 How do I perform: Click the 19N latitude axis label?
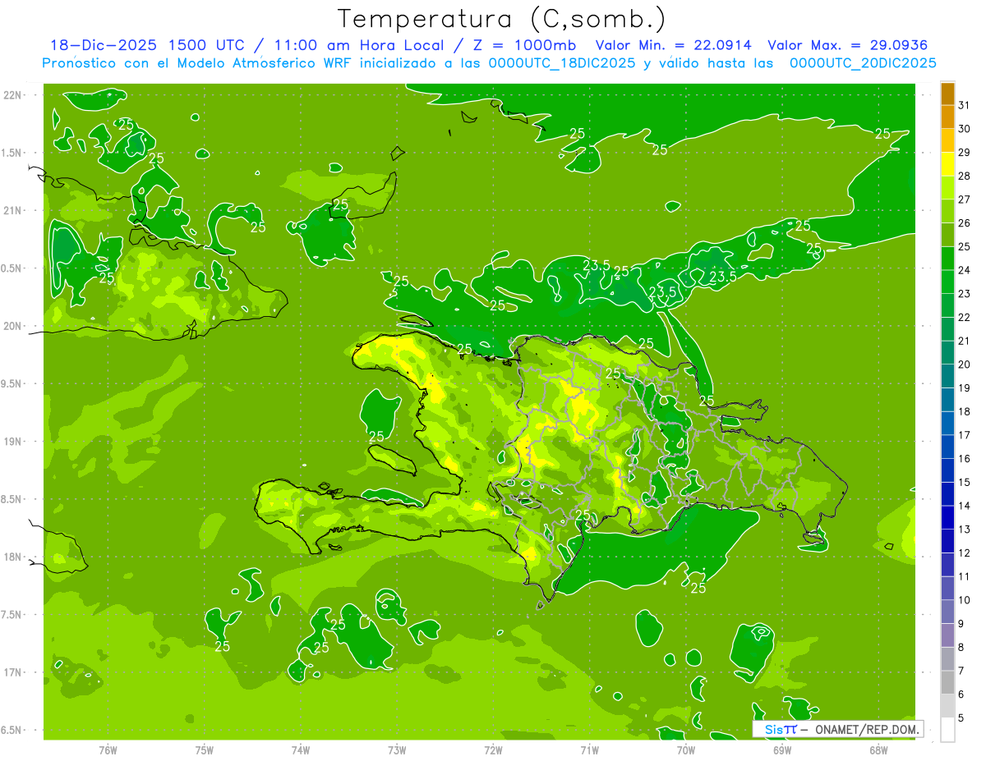(12, 441)
